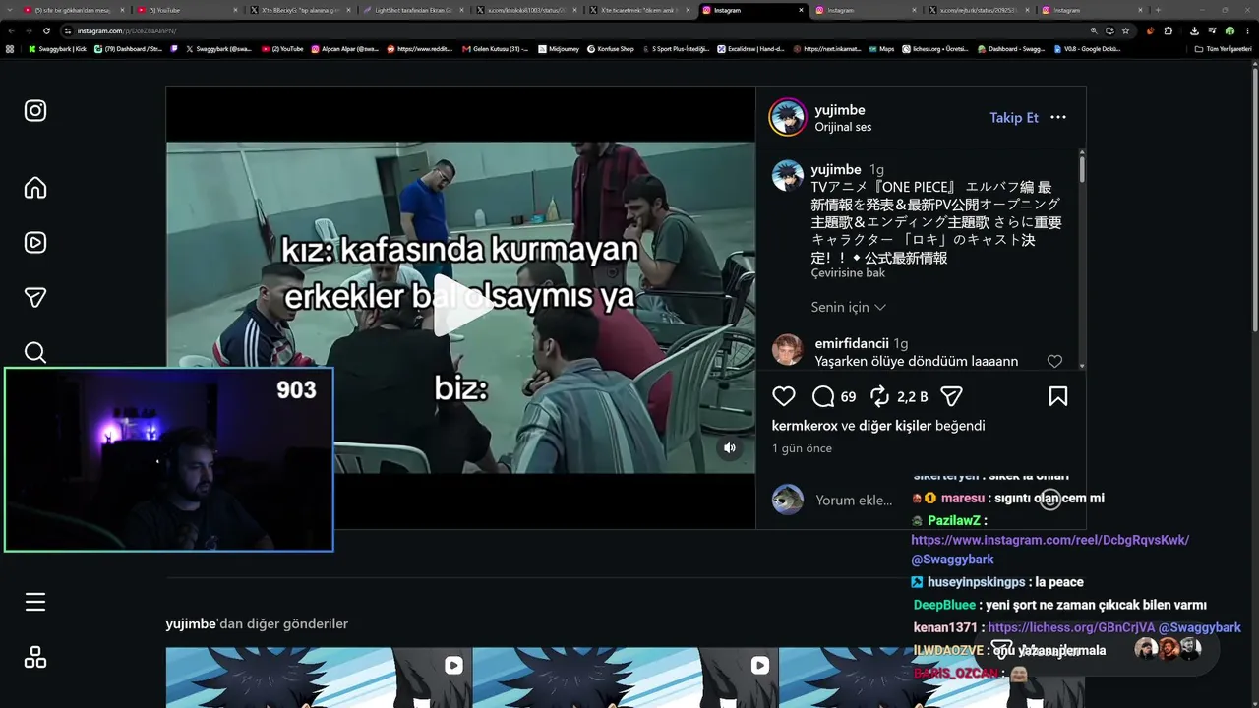Close the currently active Instagram tab

pyautogui.click(x=799, y=10)
